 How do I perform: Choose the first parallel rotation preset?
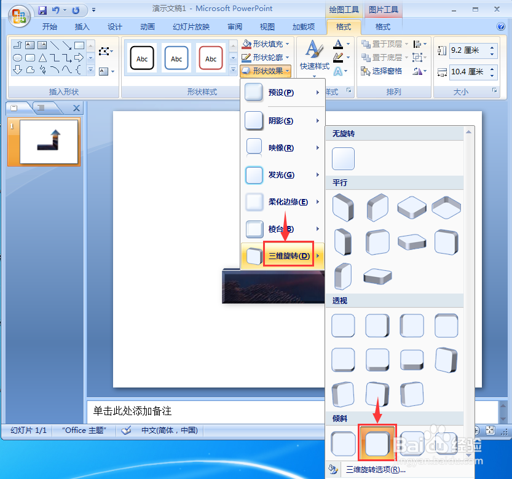(343, 207)
